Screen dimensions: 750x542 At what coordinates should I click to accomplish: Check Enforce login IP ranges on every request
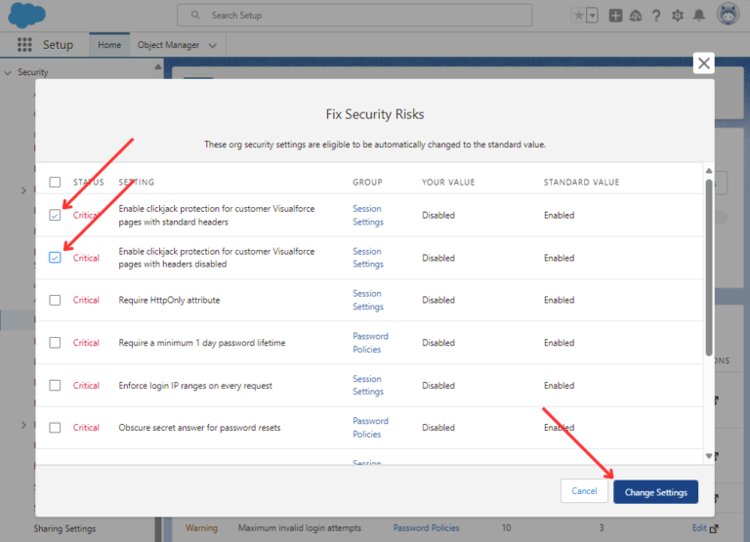click(55, 385)
